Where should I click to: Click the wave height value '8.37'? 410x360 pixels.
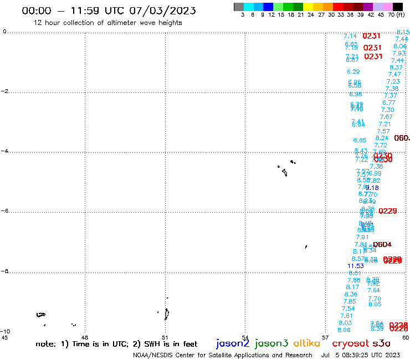pyautogui.click(x=396, y=68)
